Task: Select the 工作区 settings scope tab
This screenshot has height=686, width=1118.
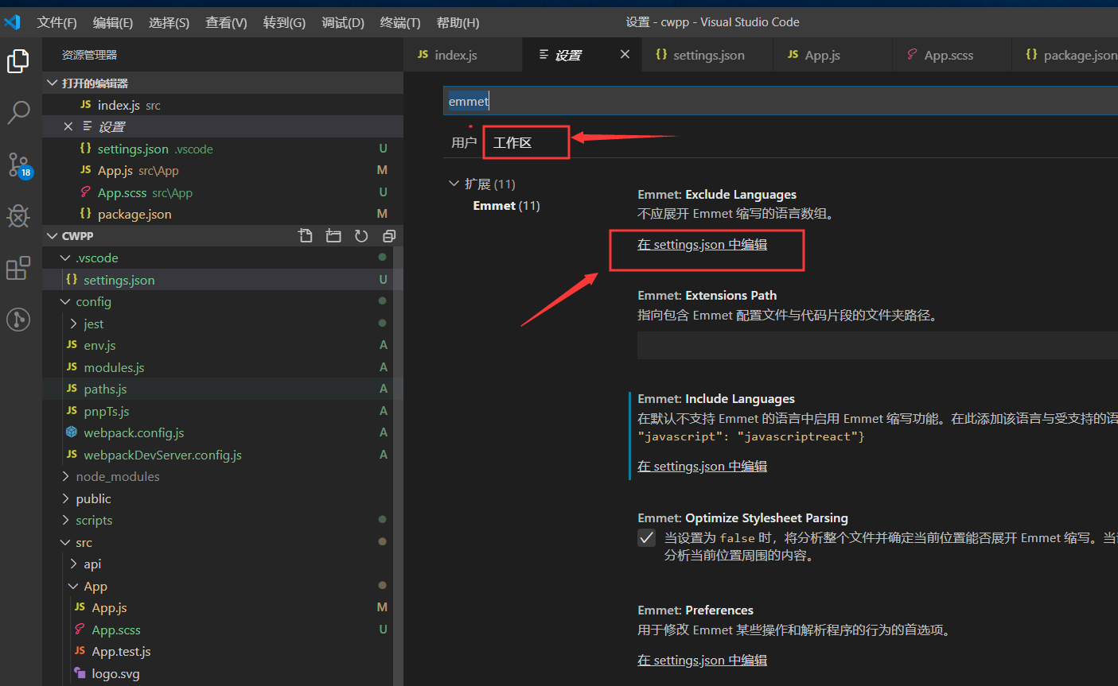Action: pos(512,142)
